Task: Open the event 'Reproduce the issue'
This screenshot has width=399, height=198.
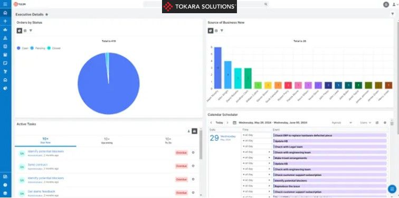Action: (330, 186)
